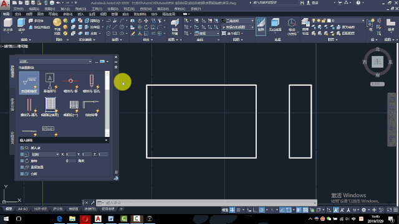This screenshot has height=224, width=399.
Task: Select the 表面粗糙度 block thumbnail
Action: [29, 83]
